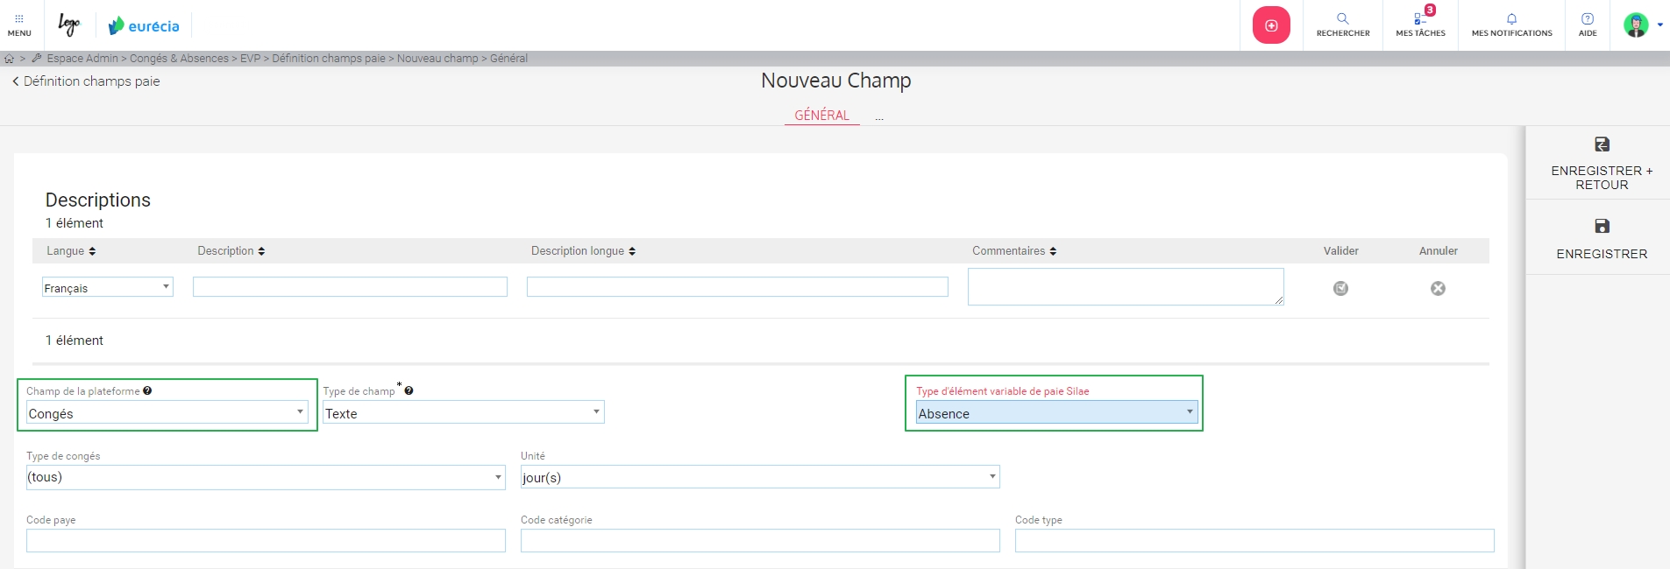Click help icon next to Type de champ
This screenshot has width=1670, height=569.
[x=409, y=390]
